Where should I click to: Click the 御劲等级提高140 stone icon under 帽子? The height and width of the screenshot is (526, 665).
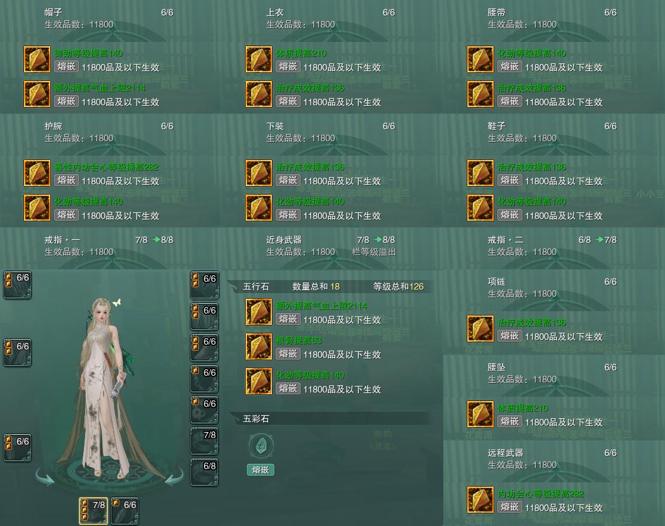pos(37,59)
